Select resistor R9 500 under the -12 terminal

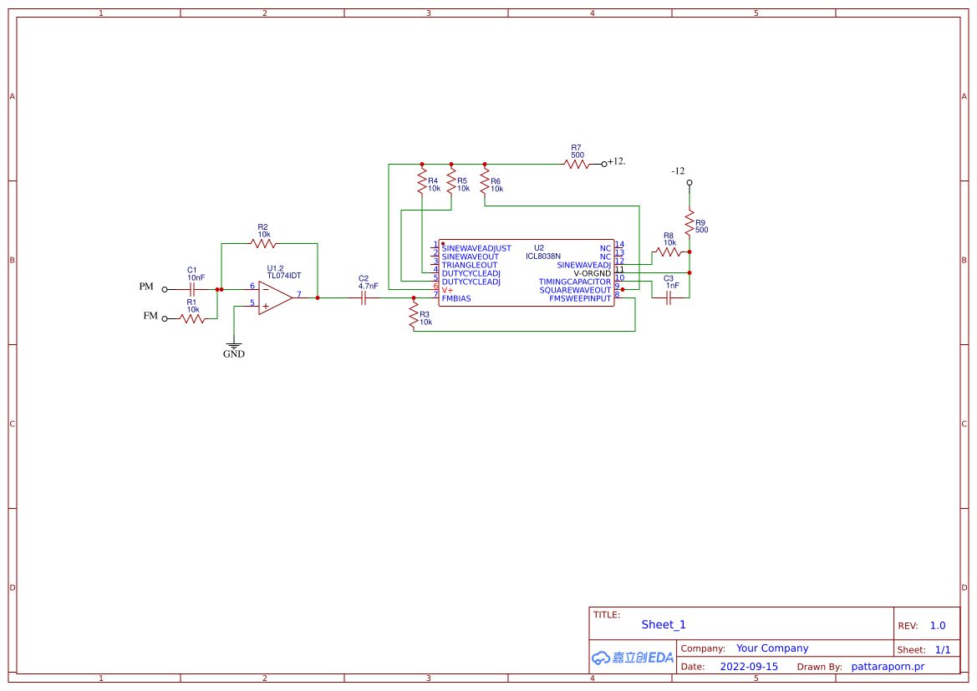pyautogui.click(x=689, y=222)
